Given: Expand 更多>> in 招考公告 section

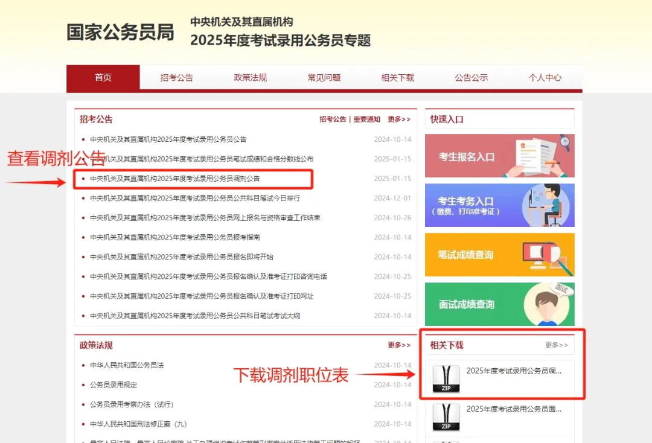Looking at the screenshot, I should (399, 120).
